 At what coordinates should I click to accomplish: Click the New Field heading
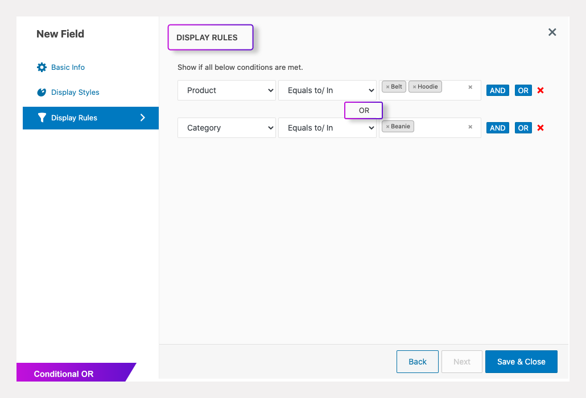click(x=60, y=34)
